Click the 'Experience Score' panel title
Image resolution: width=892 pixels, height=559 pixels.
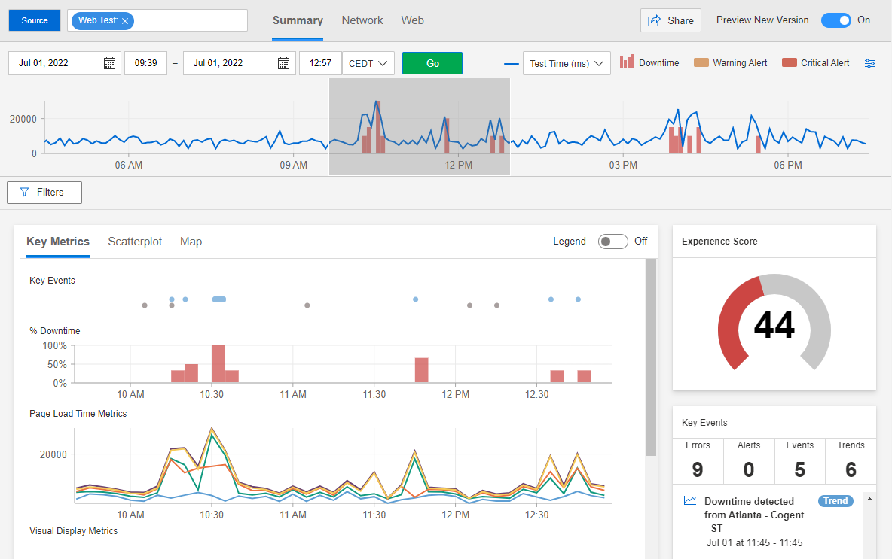719,242
